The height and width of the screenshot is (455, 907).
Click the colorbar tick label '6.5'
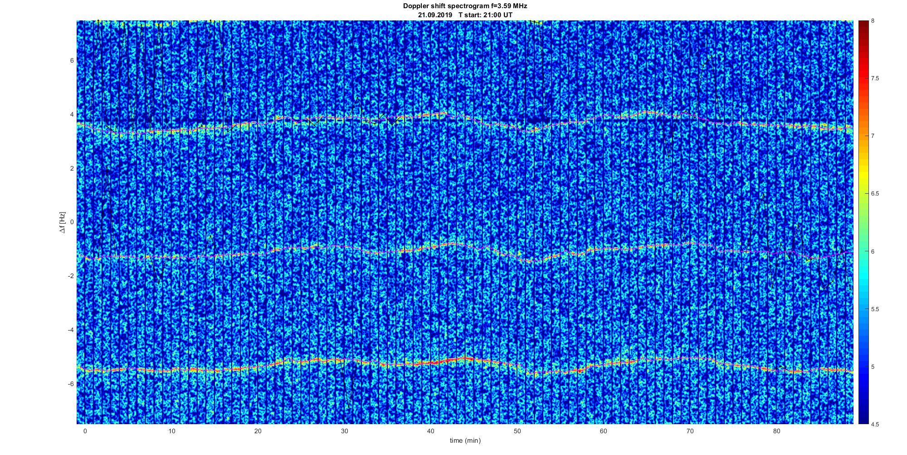point(875,194)
